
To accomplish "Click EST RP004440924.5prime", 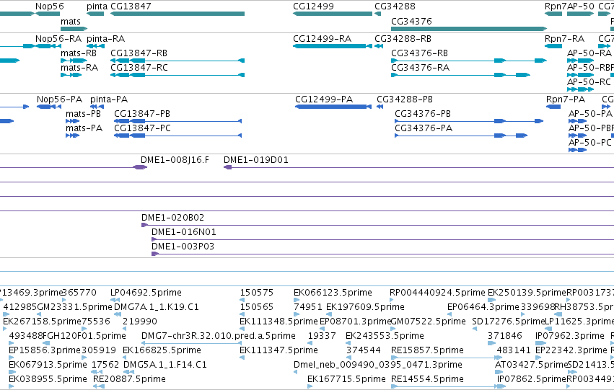I will (437, 293).
